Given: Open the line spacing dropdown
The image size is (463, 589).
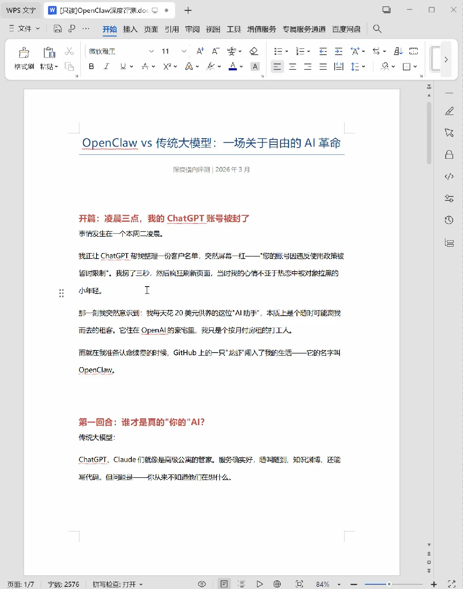Looking at the screenshot, I should pyautogui.click(x=357, y=66).
